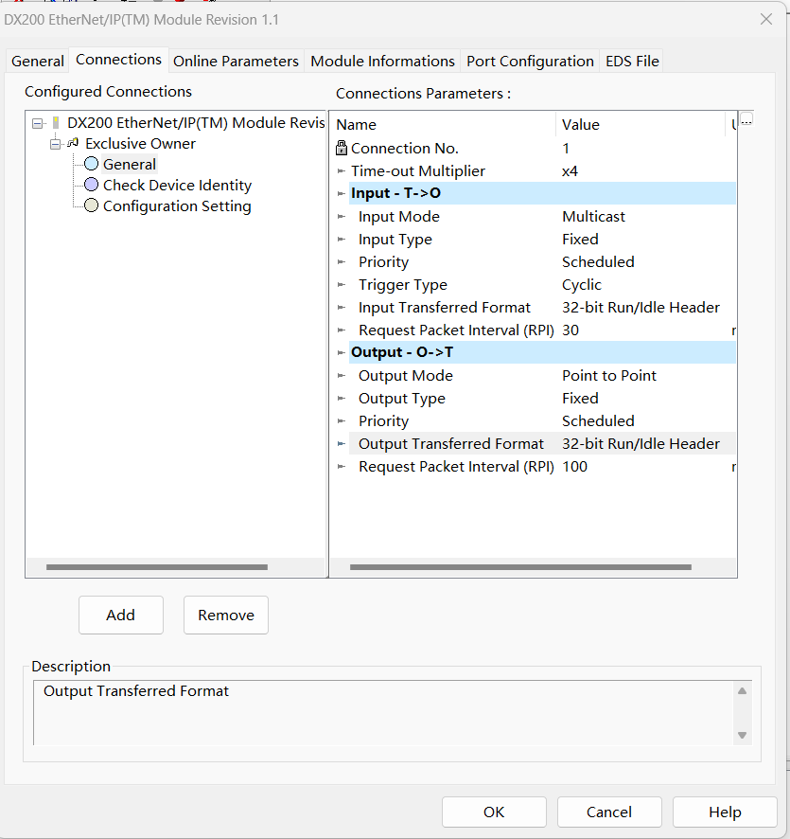Click the DX200 module icon in tree

(x=56, y=123)
